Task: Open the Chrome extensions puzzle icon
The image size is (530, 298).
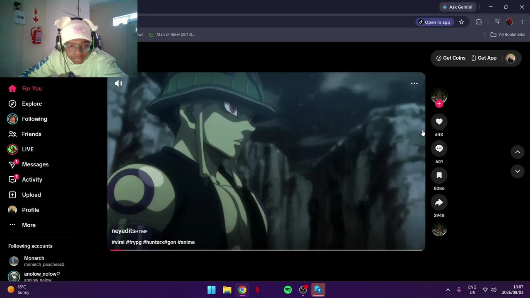Action: [x=479, y=22]
